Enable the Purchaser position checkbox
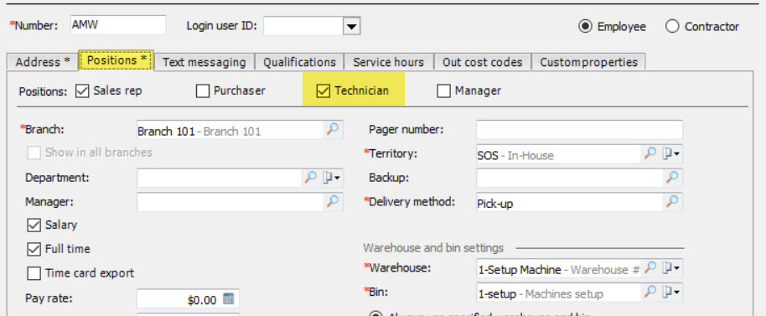766x316 pixels. [x=202, y=91]
